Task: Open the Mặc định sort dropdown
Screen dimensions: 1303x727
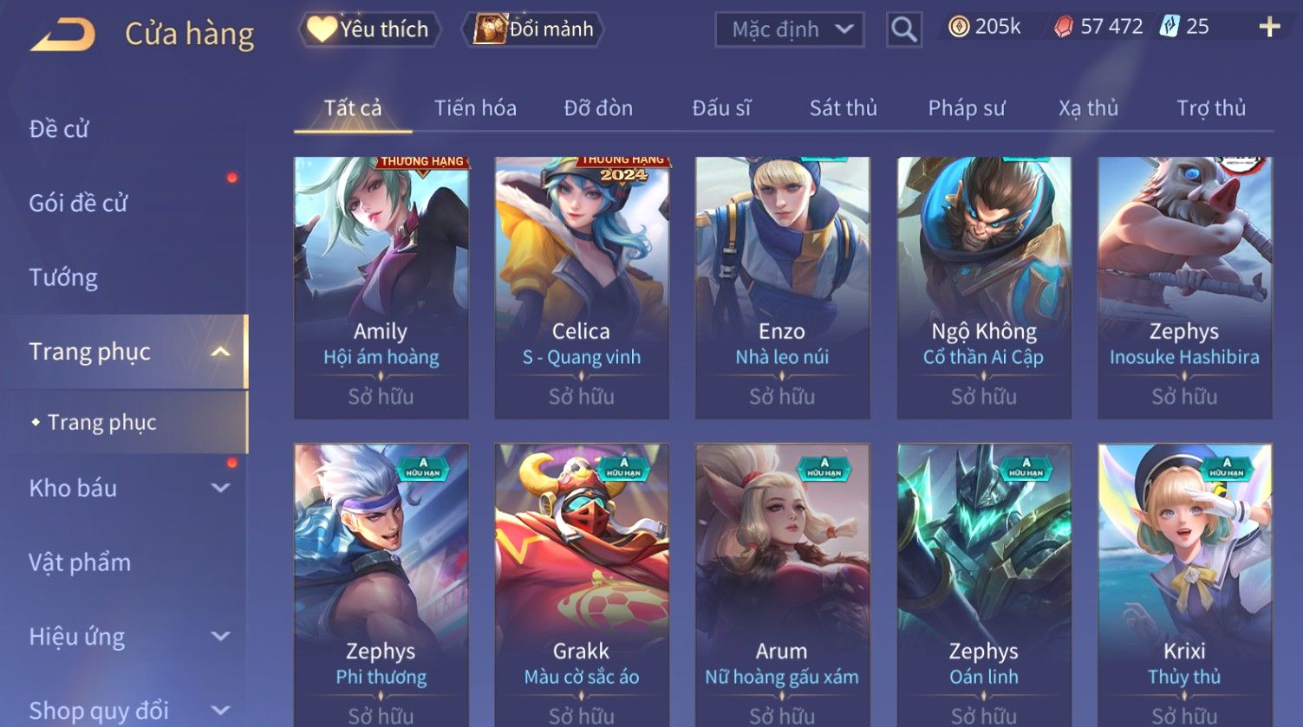Action: coord(790,29)
